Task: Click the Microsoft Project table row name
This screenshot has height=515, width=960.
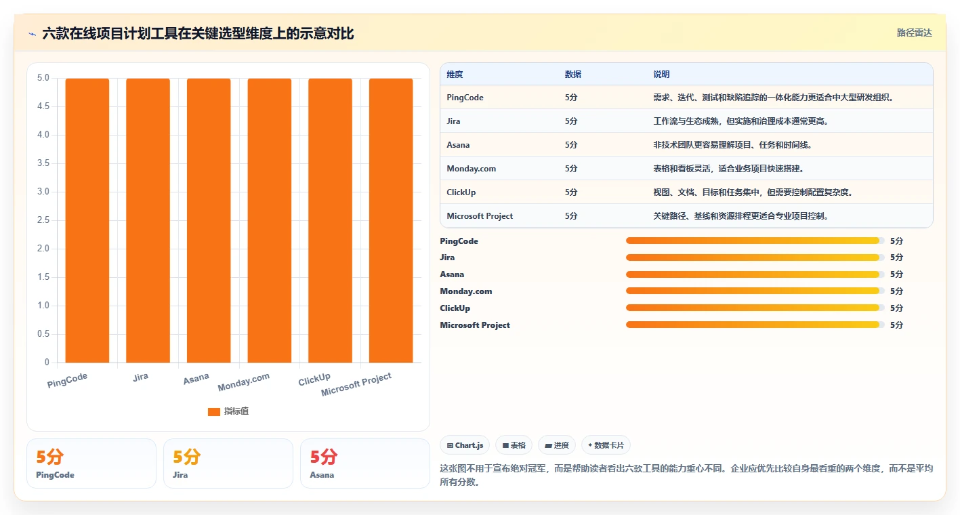Action: point(480,216)
